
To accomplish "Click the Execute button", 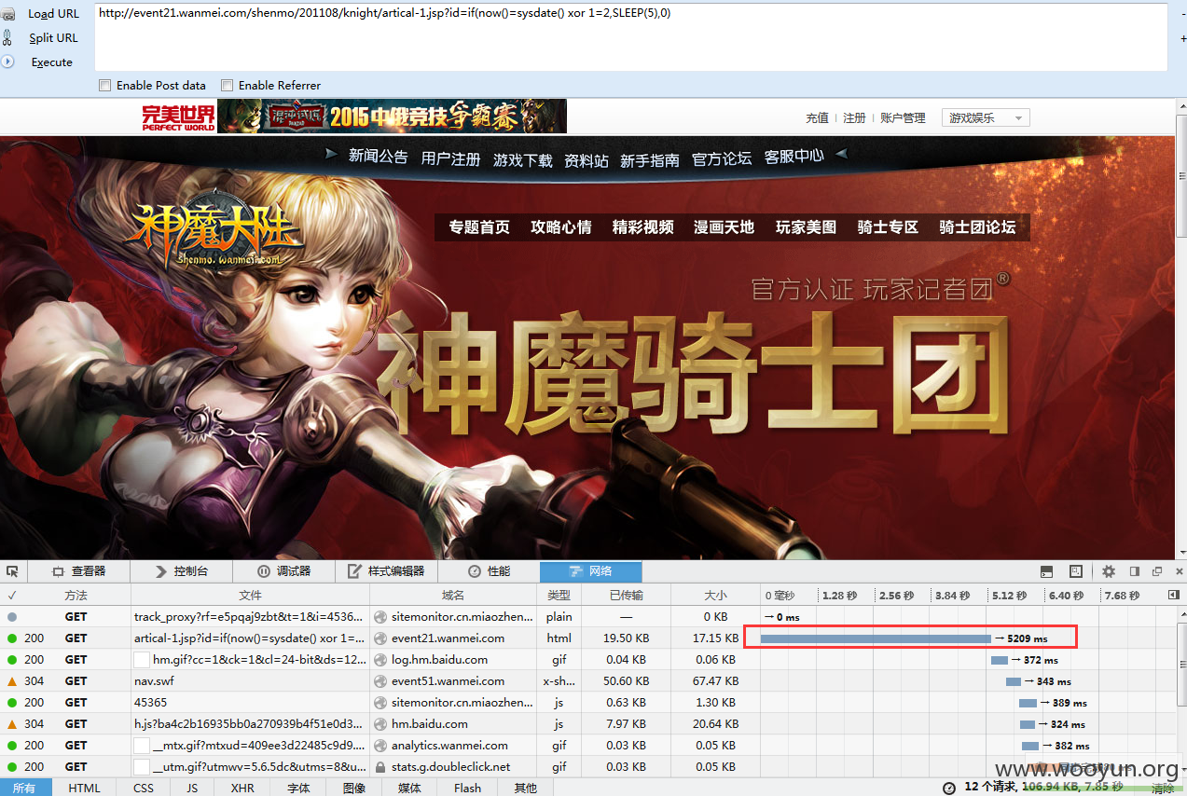I will click(51, 62).
